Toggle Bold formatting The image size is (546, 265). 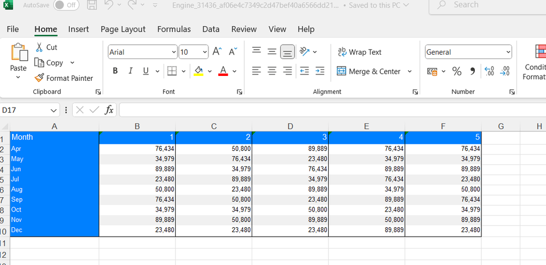[x=115, y=71]
